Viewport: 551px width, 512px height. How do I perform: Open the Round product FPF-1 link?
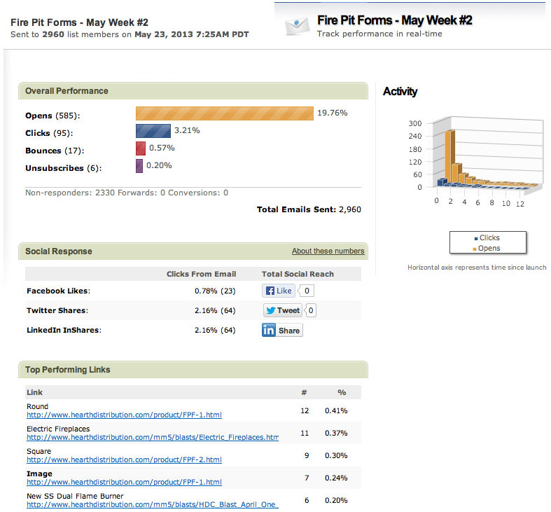coord(124,415)
